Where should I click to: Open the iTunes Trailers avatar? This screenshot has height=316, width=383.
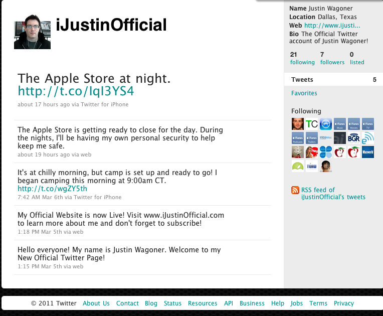[x=312, y=138]
